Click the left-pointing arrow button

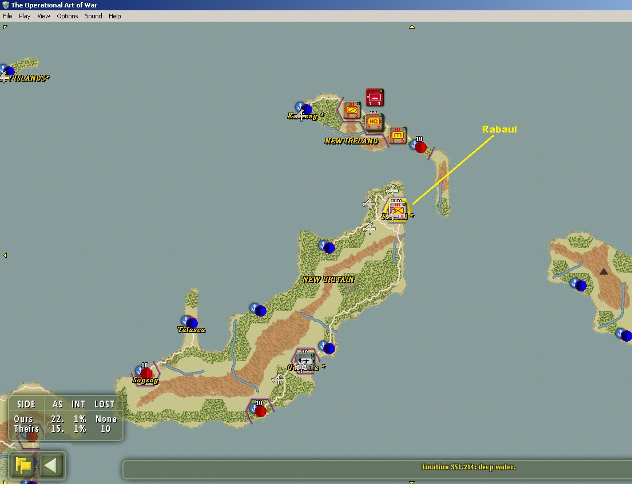[51, 466]
